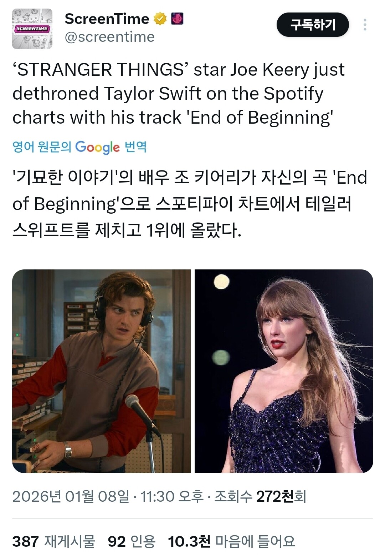Click the 11:30 오후 post time
This screenshot has width=385, height=556.
172,496
